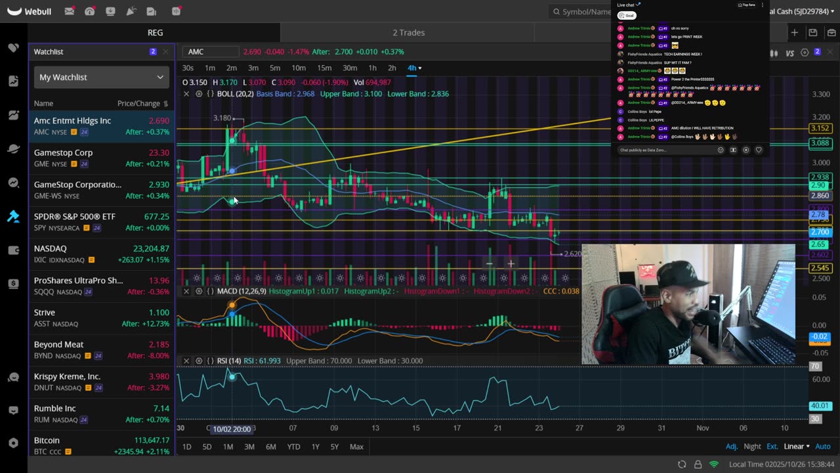The width and height of the screenshot is (840, 473).
Task: Click the chart report icon in top bar
Action: 152,11
